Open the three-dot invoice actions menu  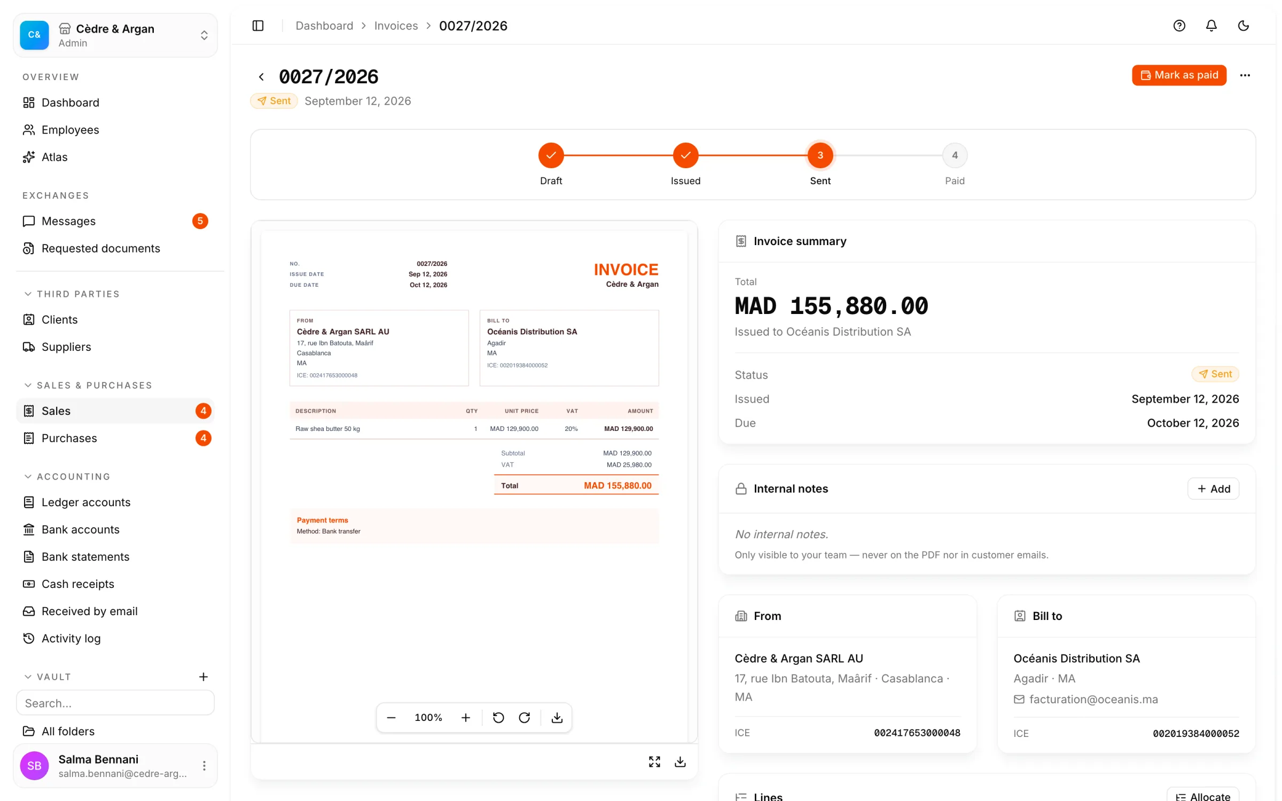coord(1245,75)
